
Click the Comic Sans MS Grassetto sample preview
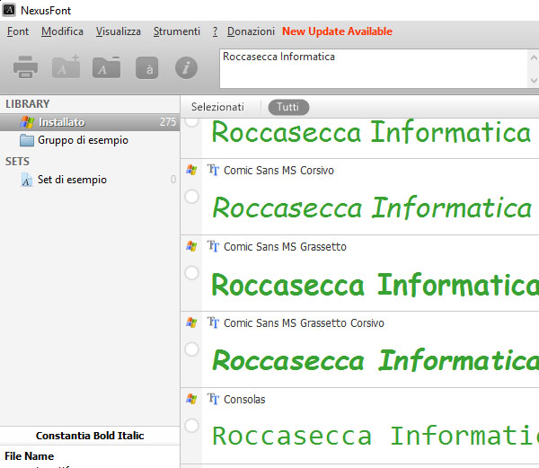375,285
